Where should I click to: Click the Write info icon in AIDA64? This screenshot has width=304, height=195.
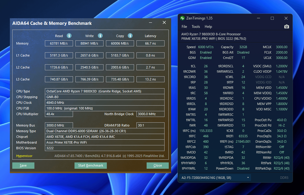click(100, 36)
